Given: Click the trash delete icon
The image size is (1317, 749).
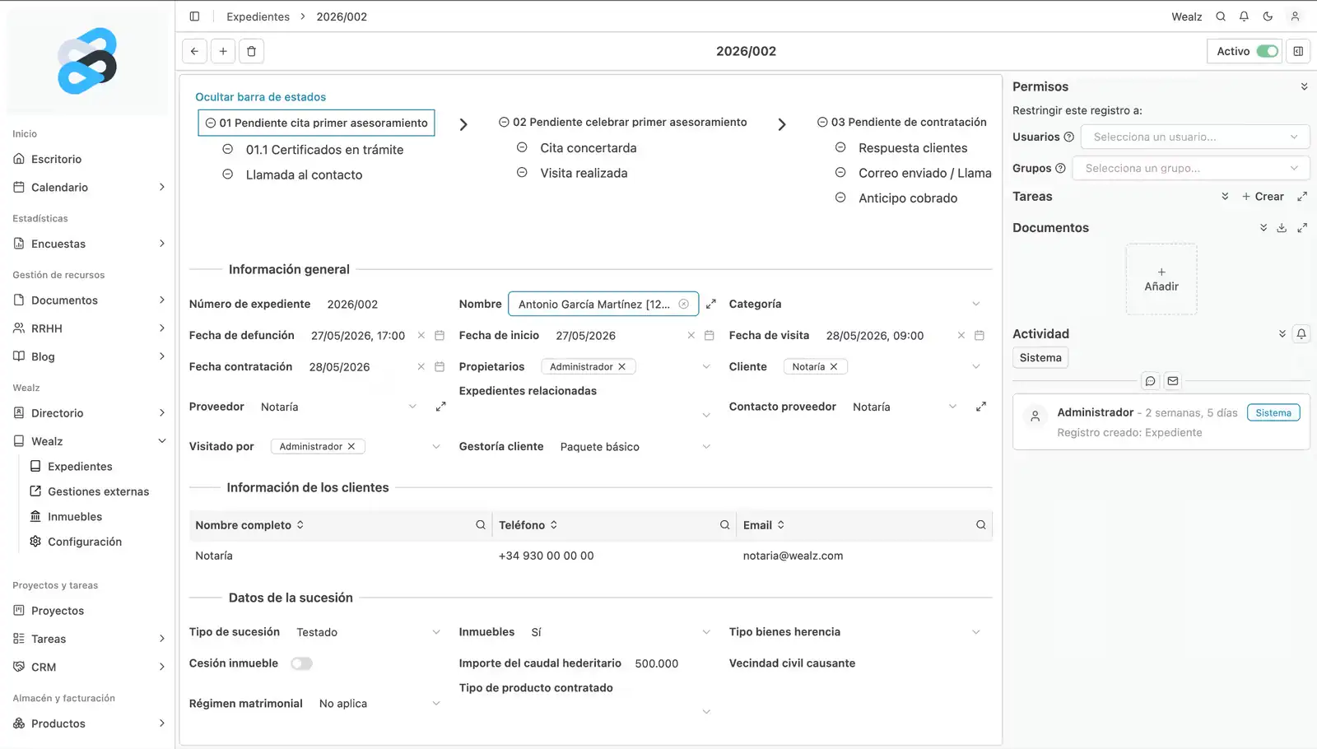Looking at the screenshot, I should (x=252, y=51).
